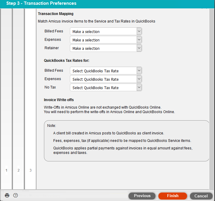
Task: Click the Billed Fees label under Transaction Mapping
Action: [x=54, y=31]
